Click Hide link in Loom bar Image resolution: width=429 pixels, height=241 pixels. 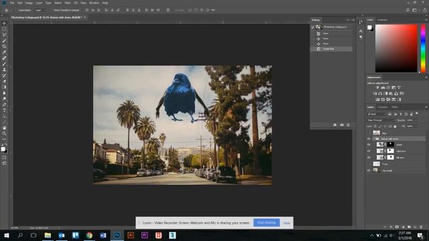point(286,223)
